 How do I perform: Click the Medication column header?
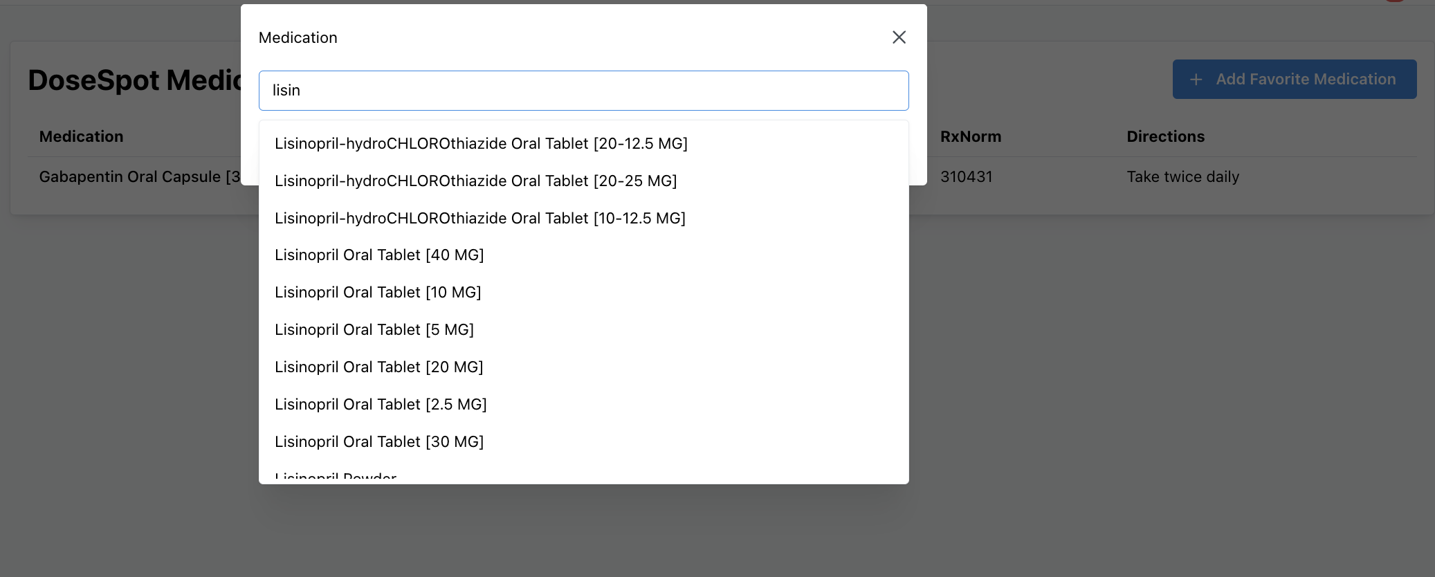[81, 137]
